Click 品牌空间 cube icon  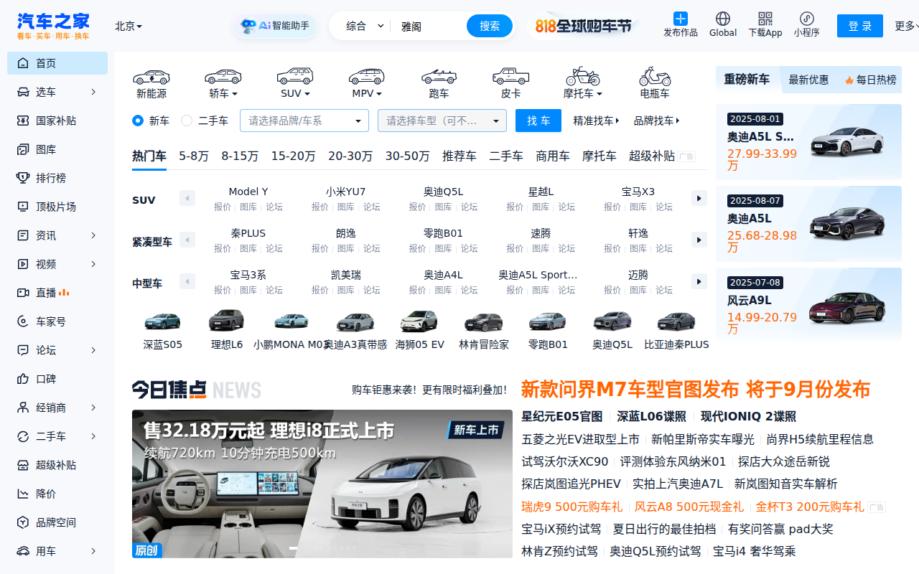point(23,522)
